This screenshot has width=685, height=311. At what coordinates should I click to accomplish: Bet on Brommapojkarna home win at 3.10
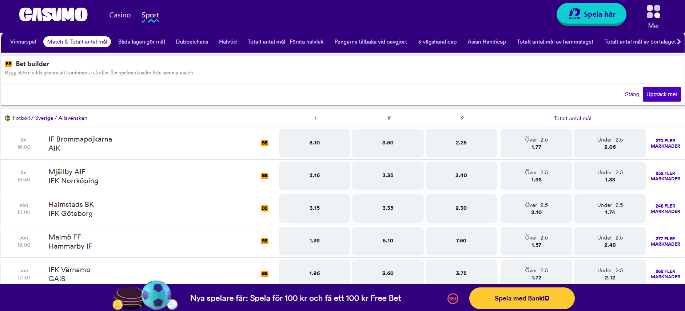pyautogui.click(x=315, y=143)
